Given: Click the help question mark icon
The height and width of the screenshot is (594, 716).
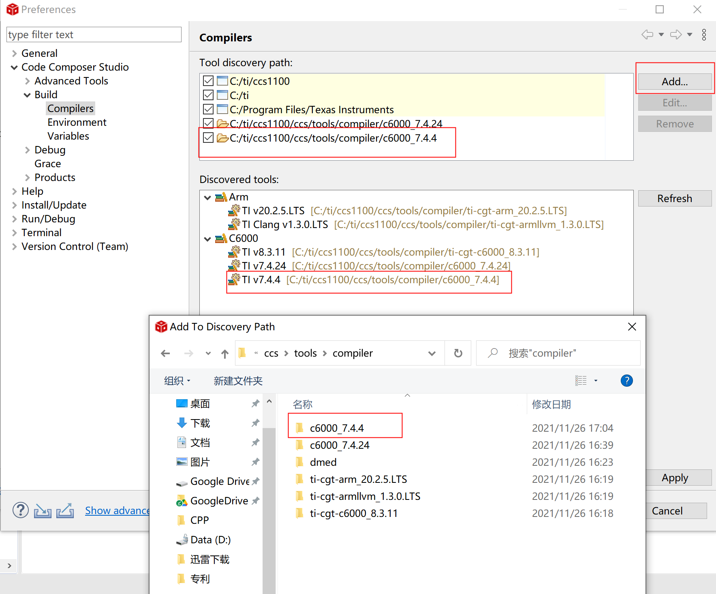Looking at the screenshot, I should pos(20,510).
